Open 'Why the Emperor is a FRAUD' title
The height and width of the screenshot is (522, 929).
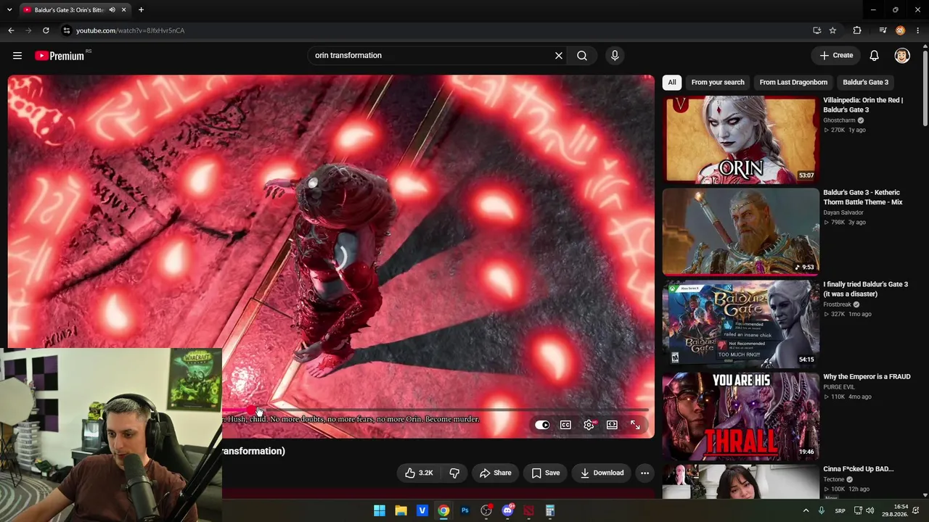click(x=867, y=377)
